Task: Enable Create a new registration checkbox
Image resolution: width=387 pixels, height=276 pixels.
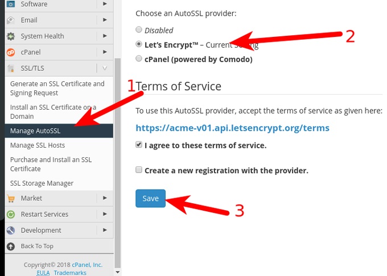Action: (139, 170)
